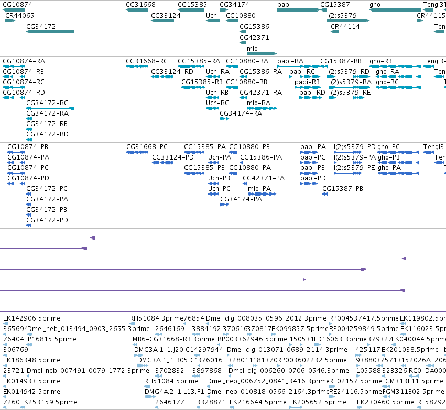Select protein CG31668-PC label

coord(147,147)
